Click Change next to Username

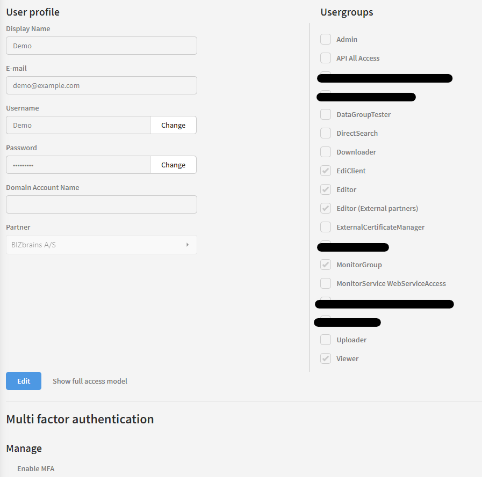(173, 125)
